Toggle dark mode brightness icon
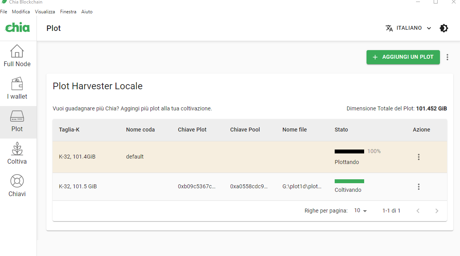The width and height of the screenshot is (460, 256). coord(444,28)
